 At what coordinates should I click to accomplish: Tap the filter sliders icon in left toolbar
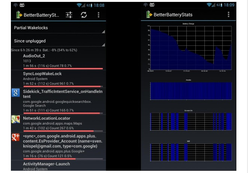click(69, 15)
